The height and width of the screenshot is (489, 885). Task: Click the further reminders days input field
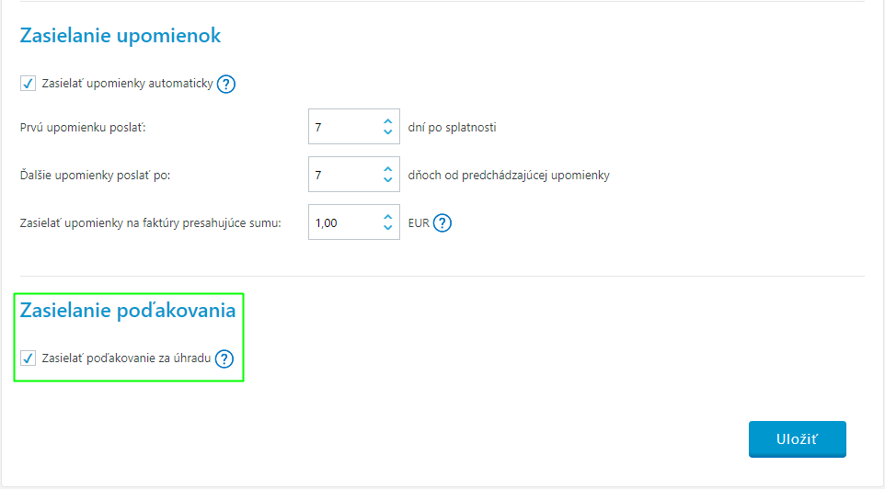pyautogui.click(x=342, y=175)
